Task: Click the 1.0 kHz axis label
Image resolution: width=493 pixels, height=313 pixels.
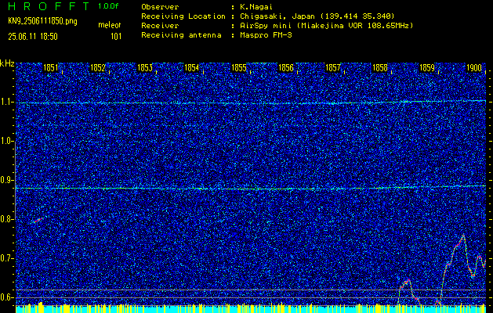Action: 6,142
